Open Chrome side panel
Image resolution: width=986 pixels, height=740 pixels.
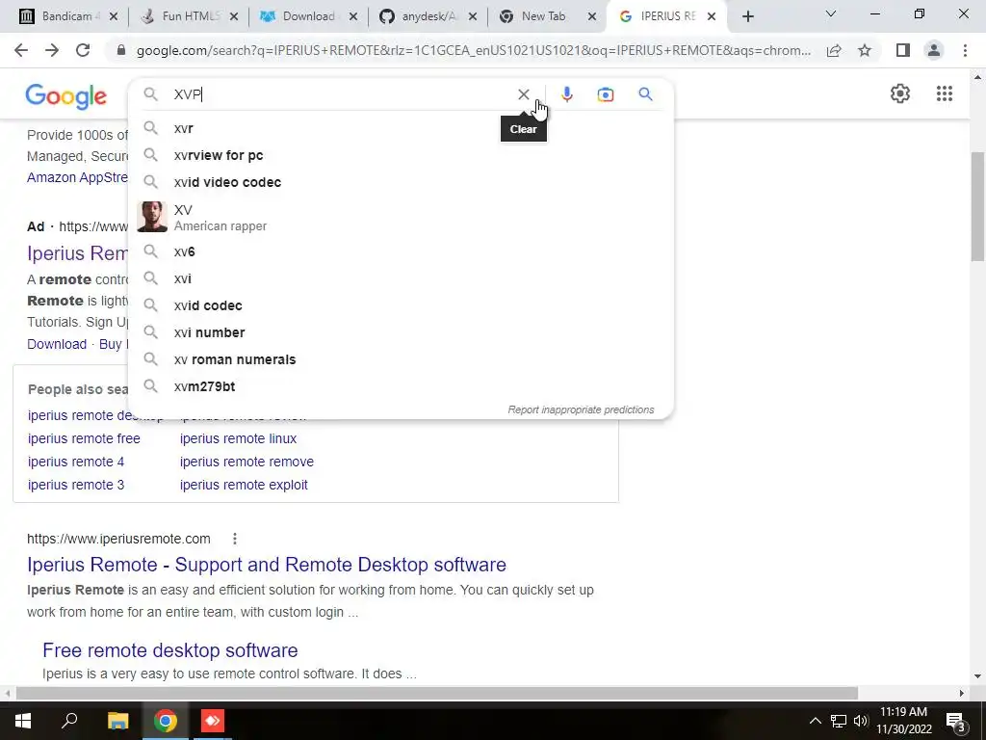click(x=903, y=50)
